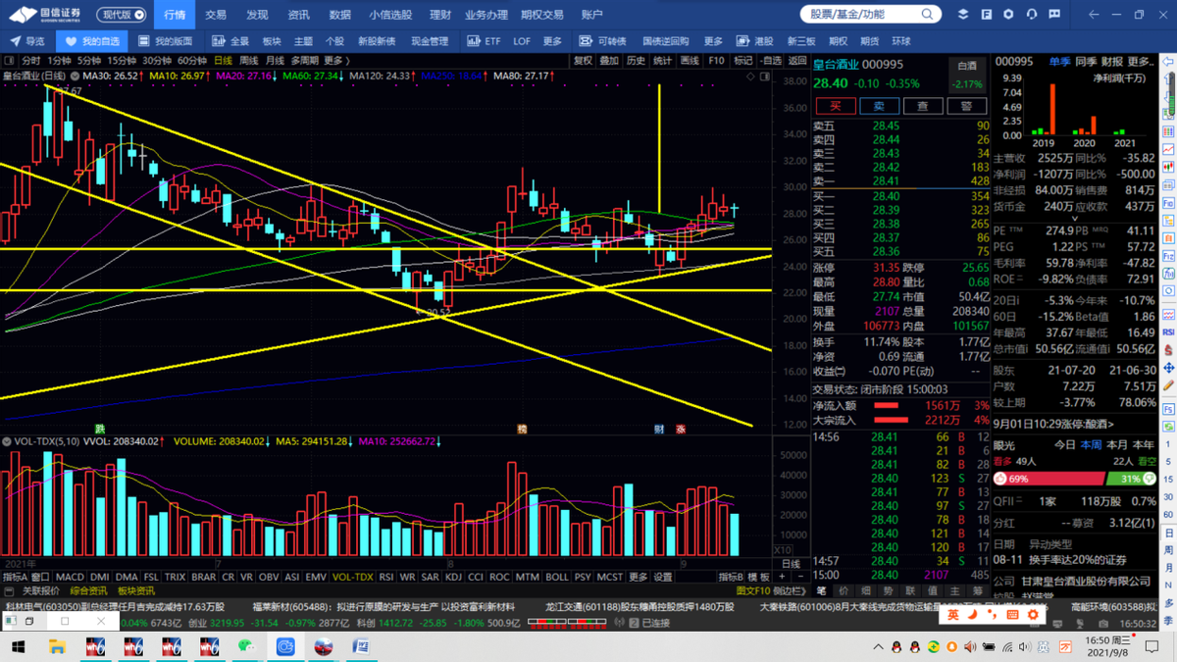Click the ETF toolbar item
The image size is (1177, 662).
coord(484,41)
